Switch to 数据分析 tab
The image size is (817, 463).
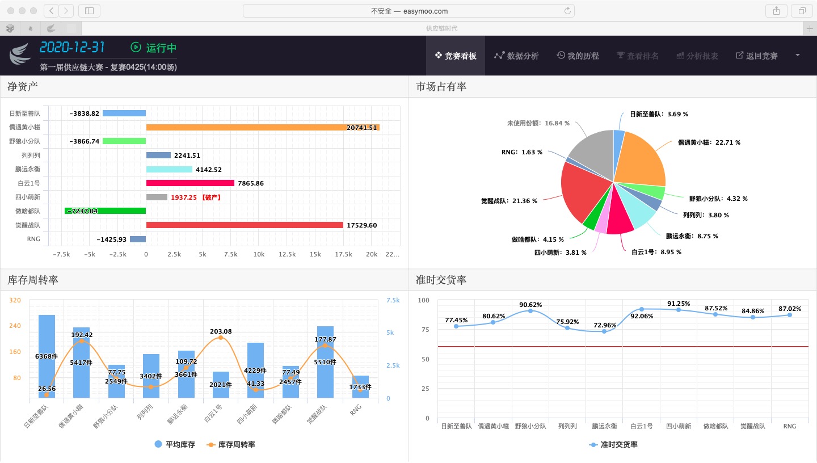pos(516,56)
